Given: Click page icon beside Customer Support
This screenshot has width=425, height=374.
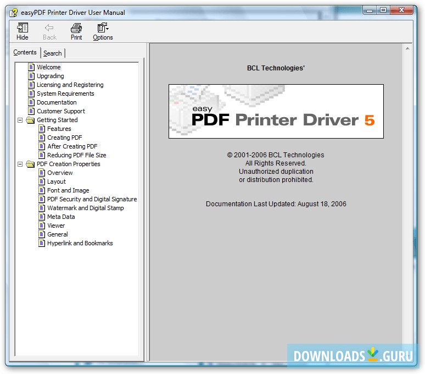Looking at the screenshot, I should tap(31, 111).
